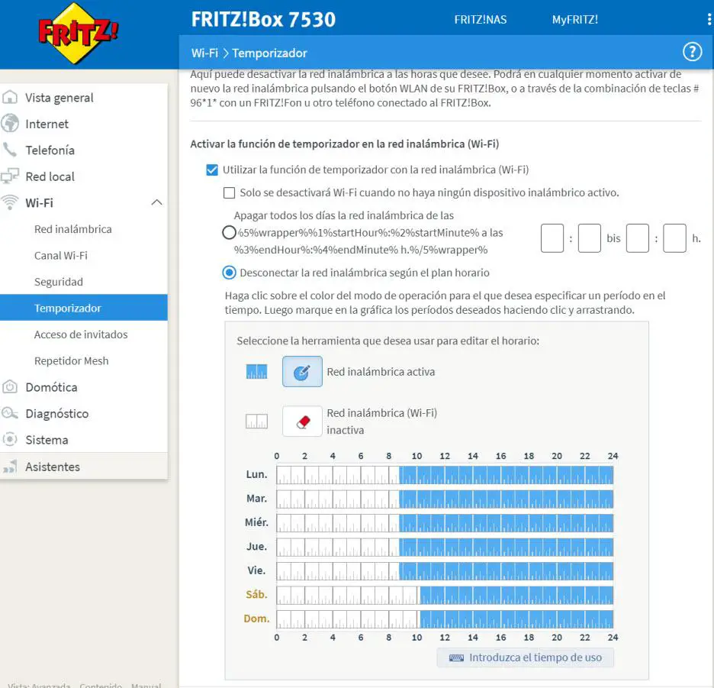
Task: Click the Jue. schedule timeline row
Action: click(445, 547)
